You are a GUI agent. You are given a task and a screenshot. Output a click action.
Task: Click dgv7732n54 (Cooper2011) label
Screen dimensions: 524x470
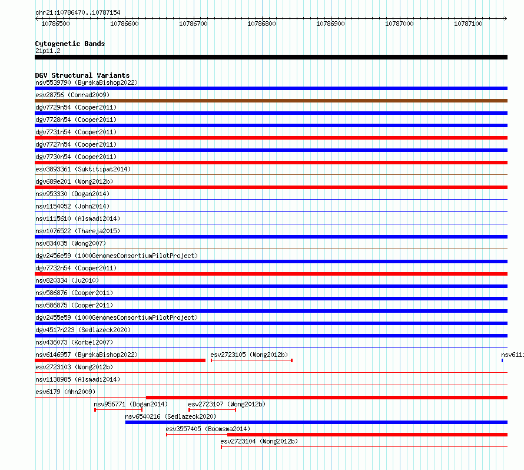[76, 268]
